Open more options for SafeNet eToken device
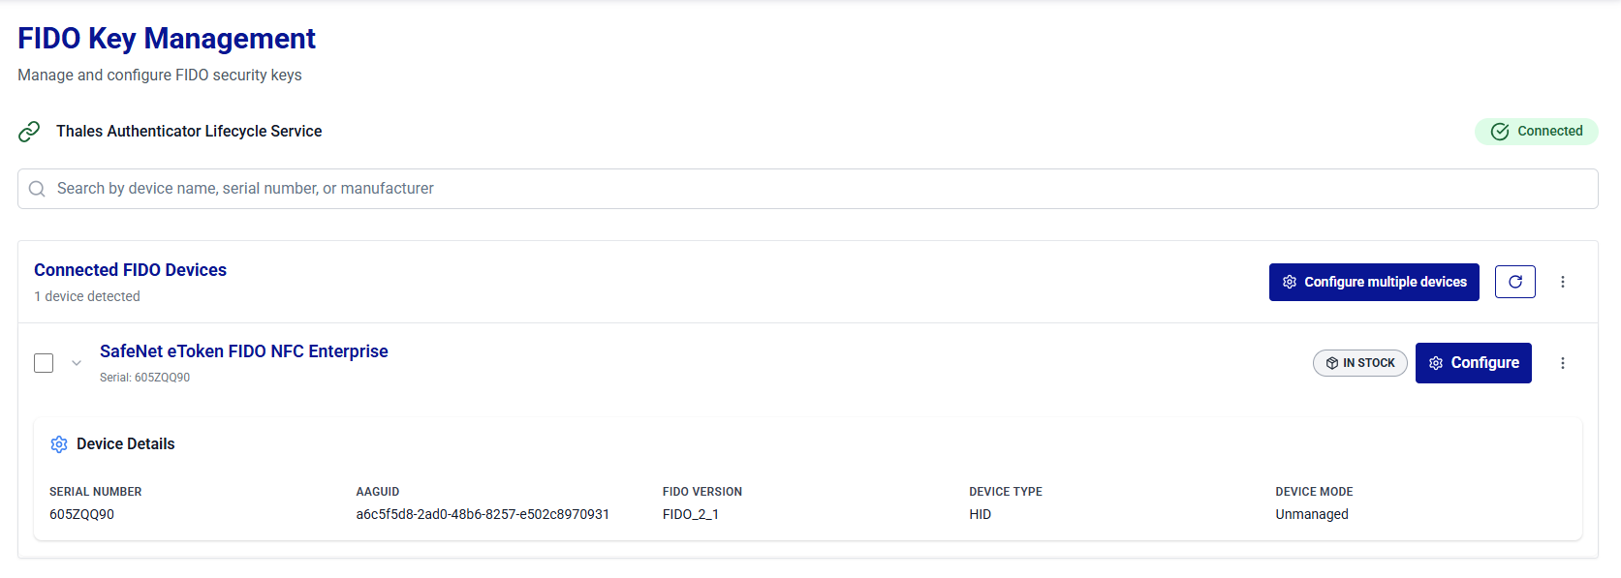This screenshot has width=1621, height=578. (x=1563, y=363)
